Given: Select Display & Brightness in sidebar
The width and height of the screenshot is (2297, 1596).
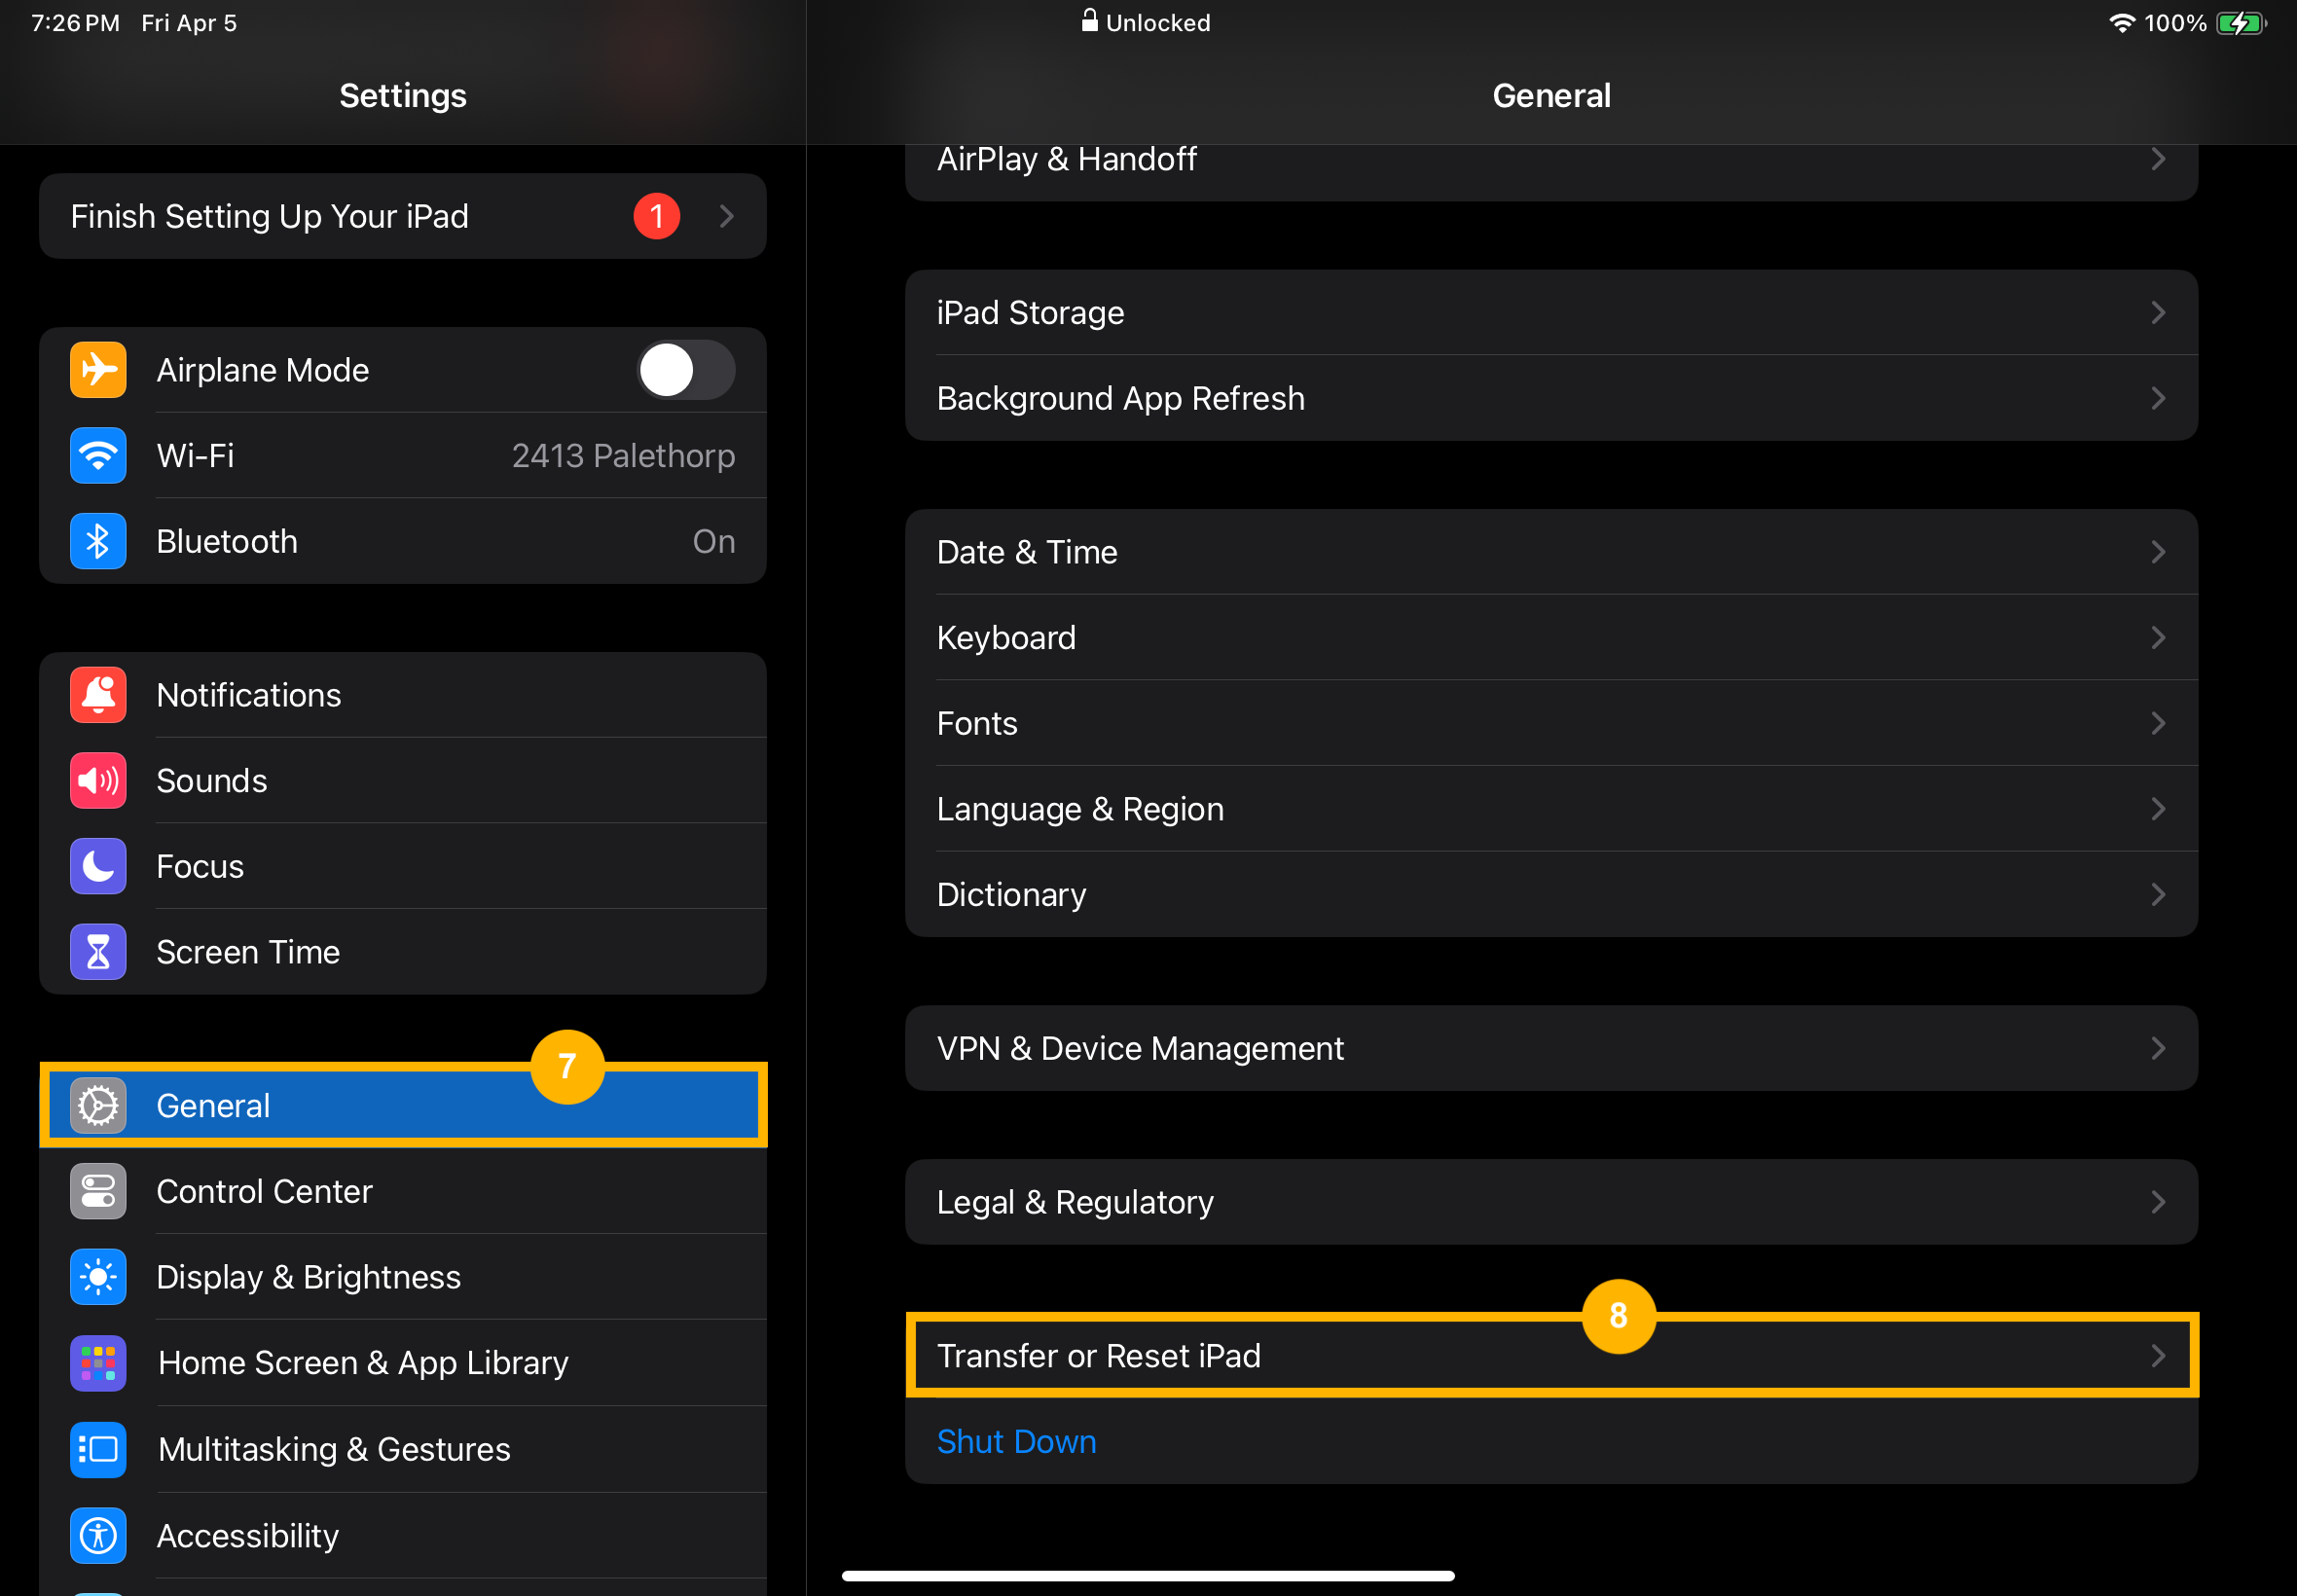Looking at the screenshot, I should 403,1277.
